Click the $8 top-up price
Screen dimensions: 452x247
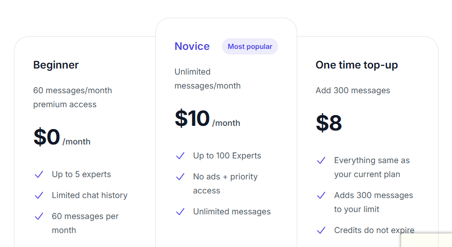329,123
